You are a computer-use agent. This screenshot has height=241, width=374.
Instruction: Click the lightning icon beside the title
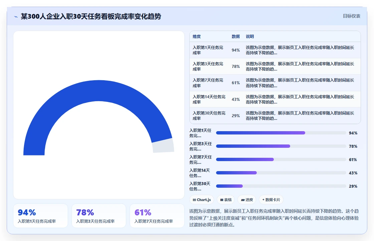16,17
